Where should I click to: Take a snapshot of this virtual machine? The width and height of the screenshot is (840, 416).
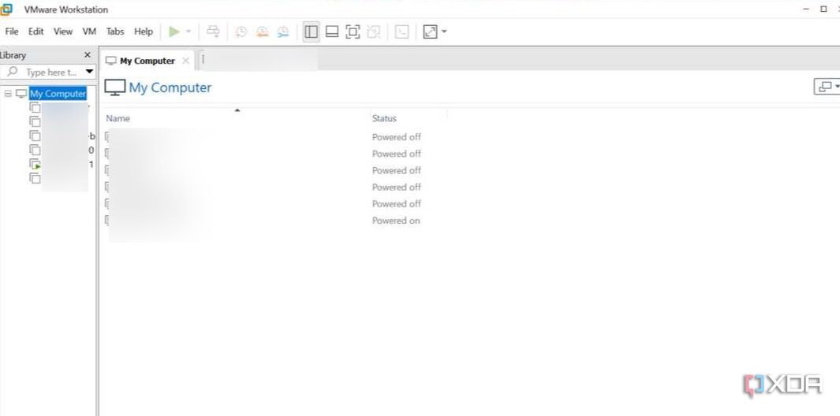coord(241,32)
